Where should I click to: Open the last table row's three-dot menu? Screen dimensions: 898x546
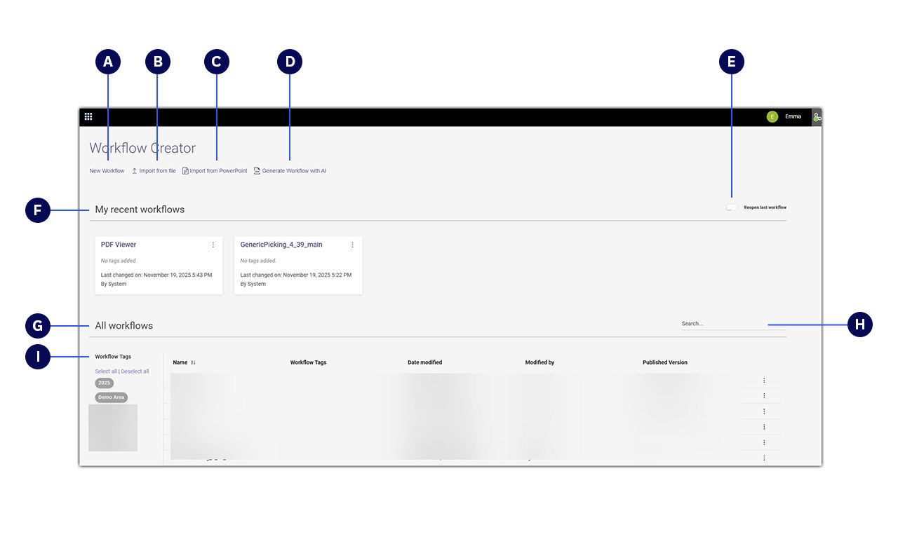click(764, 458)
